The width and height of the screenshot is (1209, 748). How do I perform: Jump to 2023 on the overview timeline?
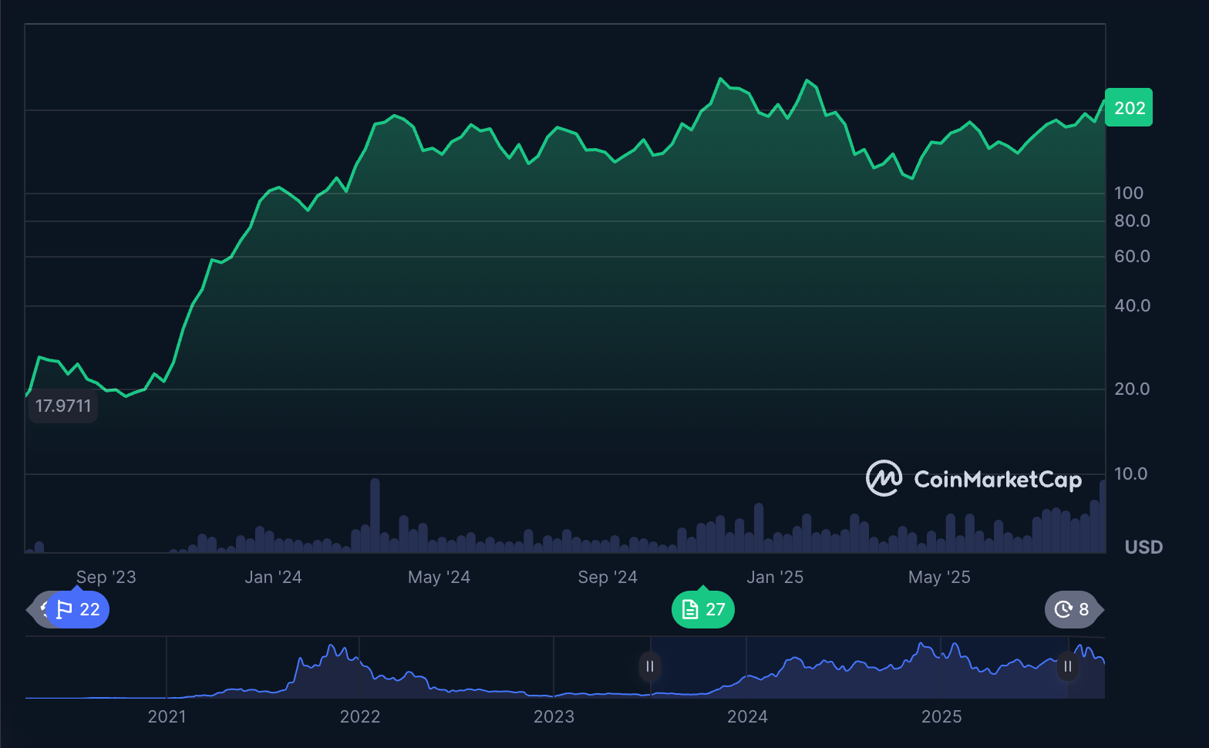[x=554, y=716]
